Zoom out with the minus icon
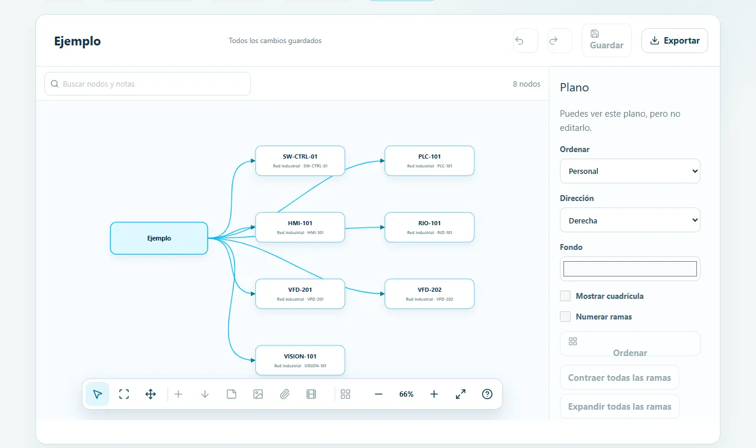This screenshot has width=756, height=448. coord(379,394)
